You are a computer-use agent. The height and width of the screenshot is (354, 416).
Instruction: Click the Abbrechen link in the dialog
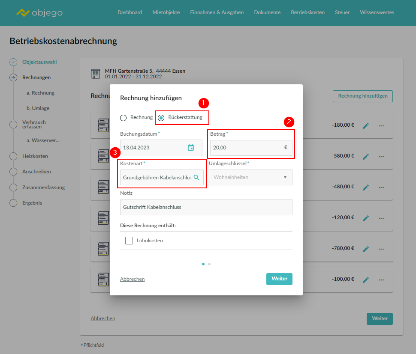click(x=132, y=279)
